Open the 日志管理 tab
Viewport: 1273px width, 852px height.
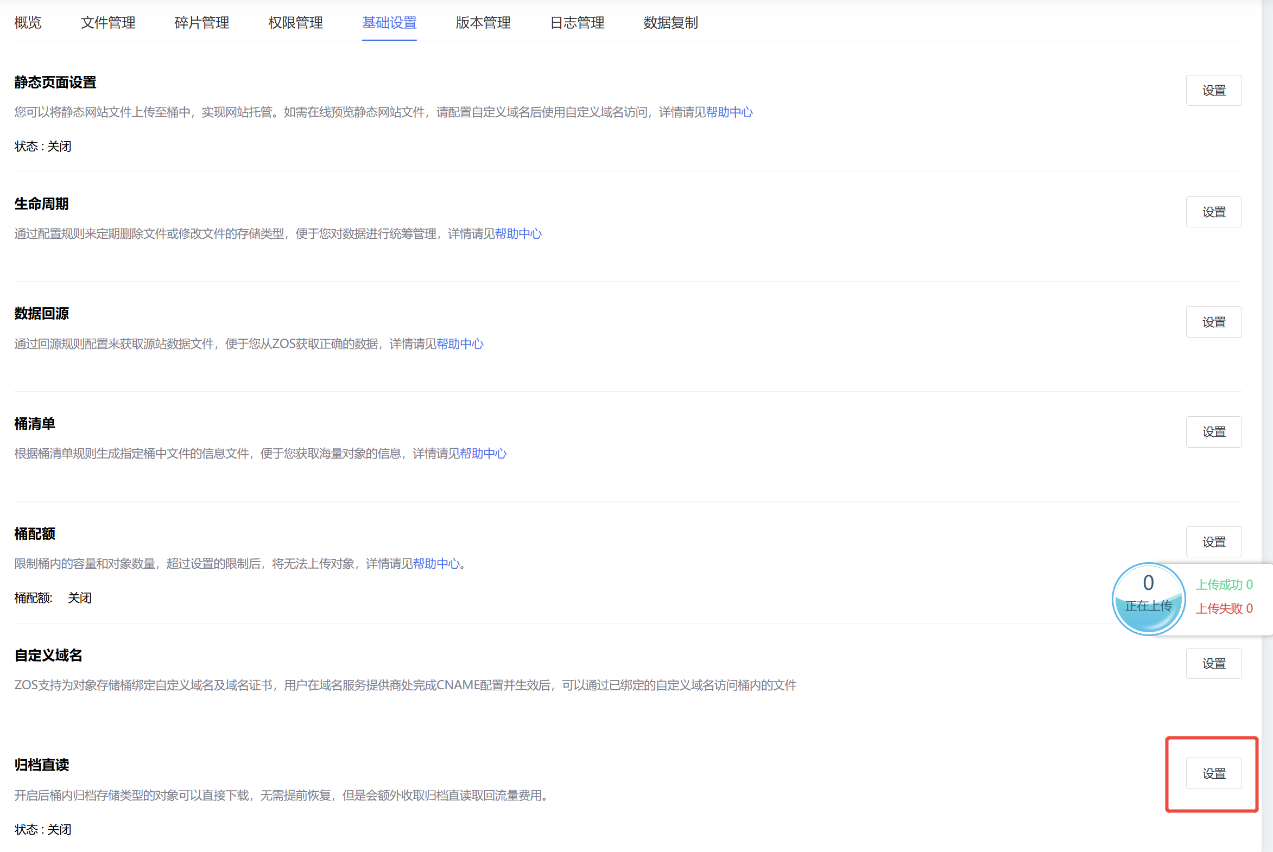click(x=577, y=23)
